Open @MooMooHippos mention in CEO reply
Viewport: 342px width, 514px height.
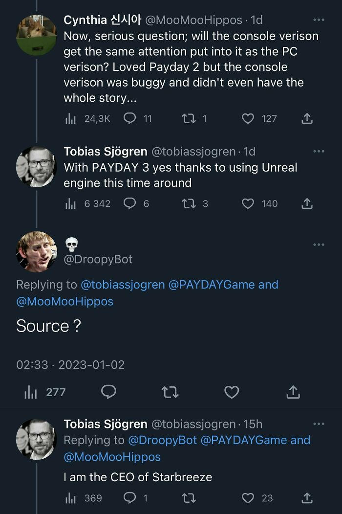pos(112,457)
